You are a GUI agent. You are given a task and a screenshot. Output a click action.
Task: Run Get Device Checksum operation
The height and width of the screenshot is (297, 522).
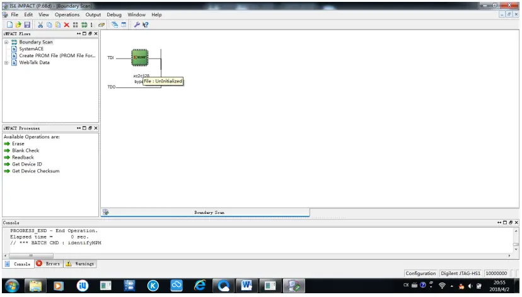[x=36, y=171]
